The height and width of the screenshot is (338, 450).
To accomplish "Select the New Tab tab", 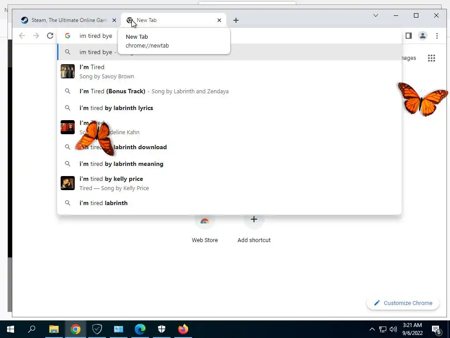I will [173, 20].
